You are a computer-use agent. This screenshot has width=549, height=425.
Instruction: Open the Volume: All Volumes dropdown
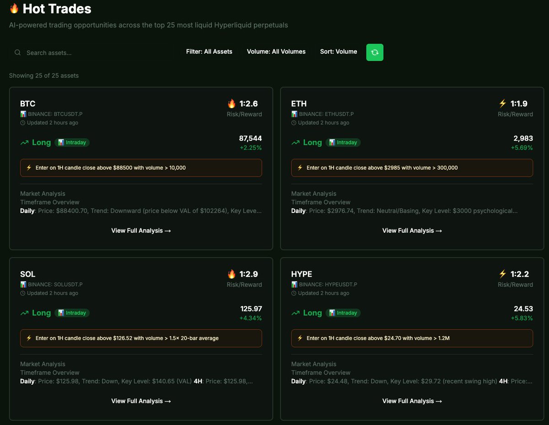(276, 52)
